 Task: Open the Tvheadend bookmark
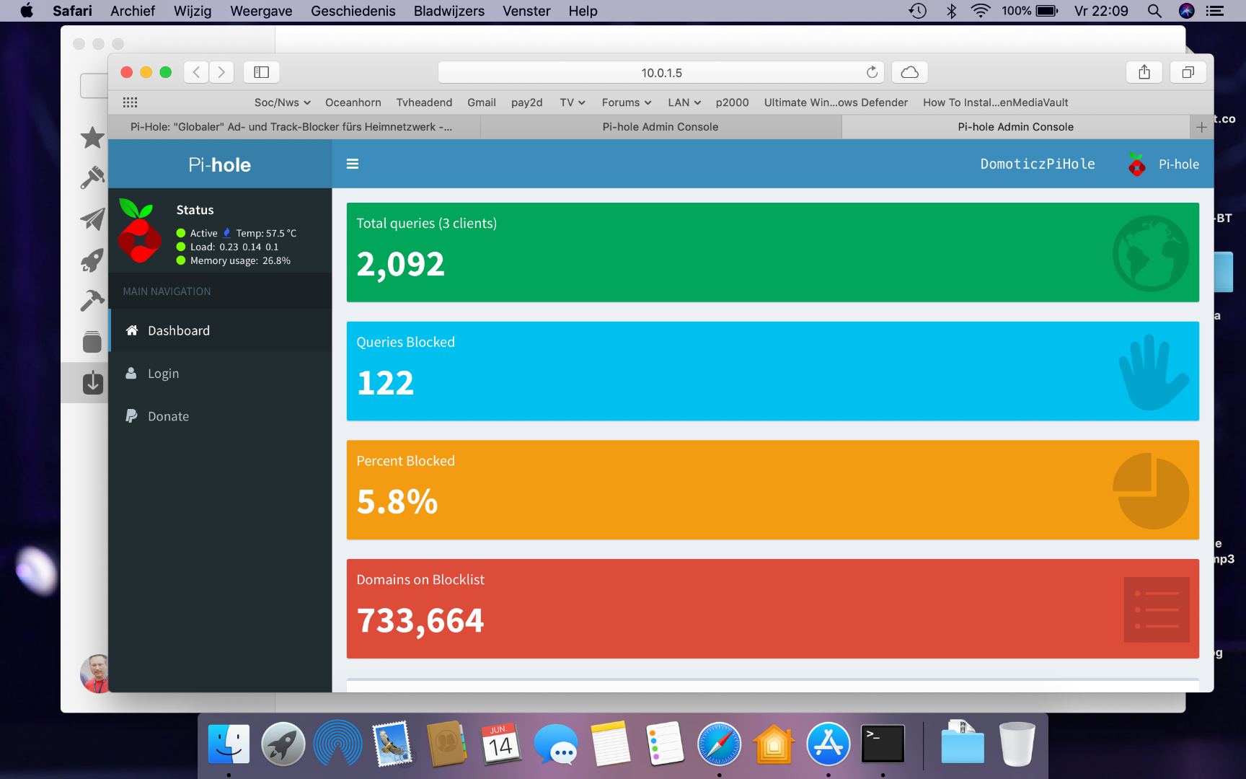click(424, 102)
